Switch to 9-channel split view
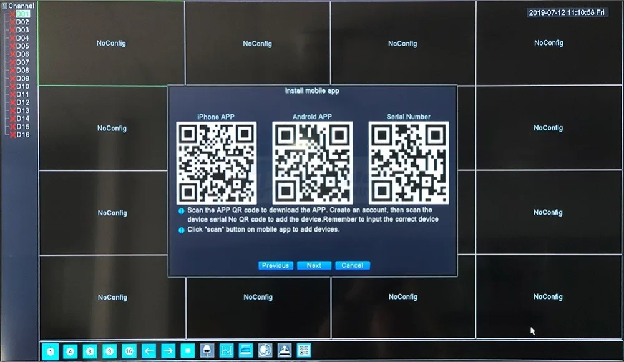 pos(109,351)
